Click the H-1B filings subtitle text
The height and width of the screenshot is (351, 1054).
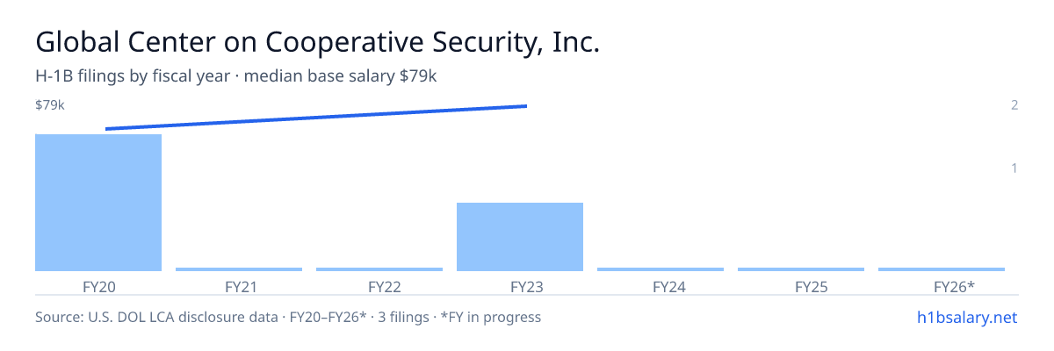236,76
